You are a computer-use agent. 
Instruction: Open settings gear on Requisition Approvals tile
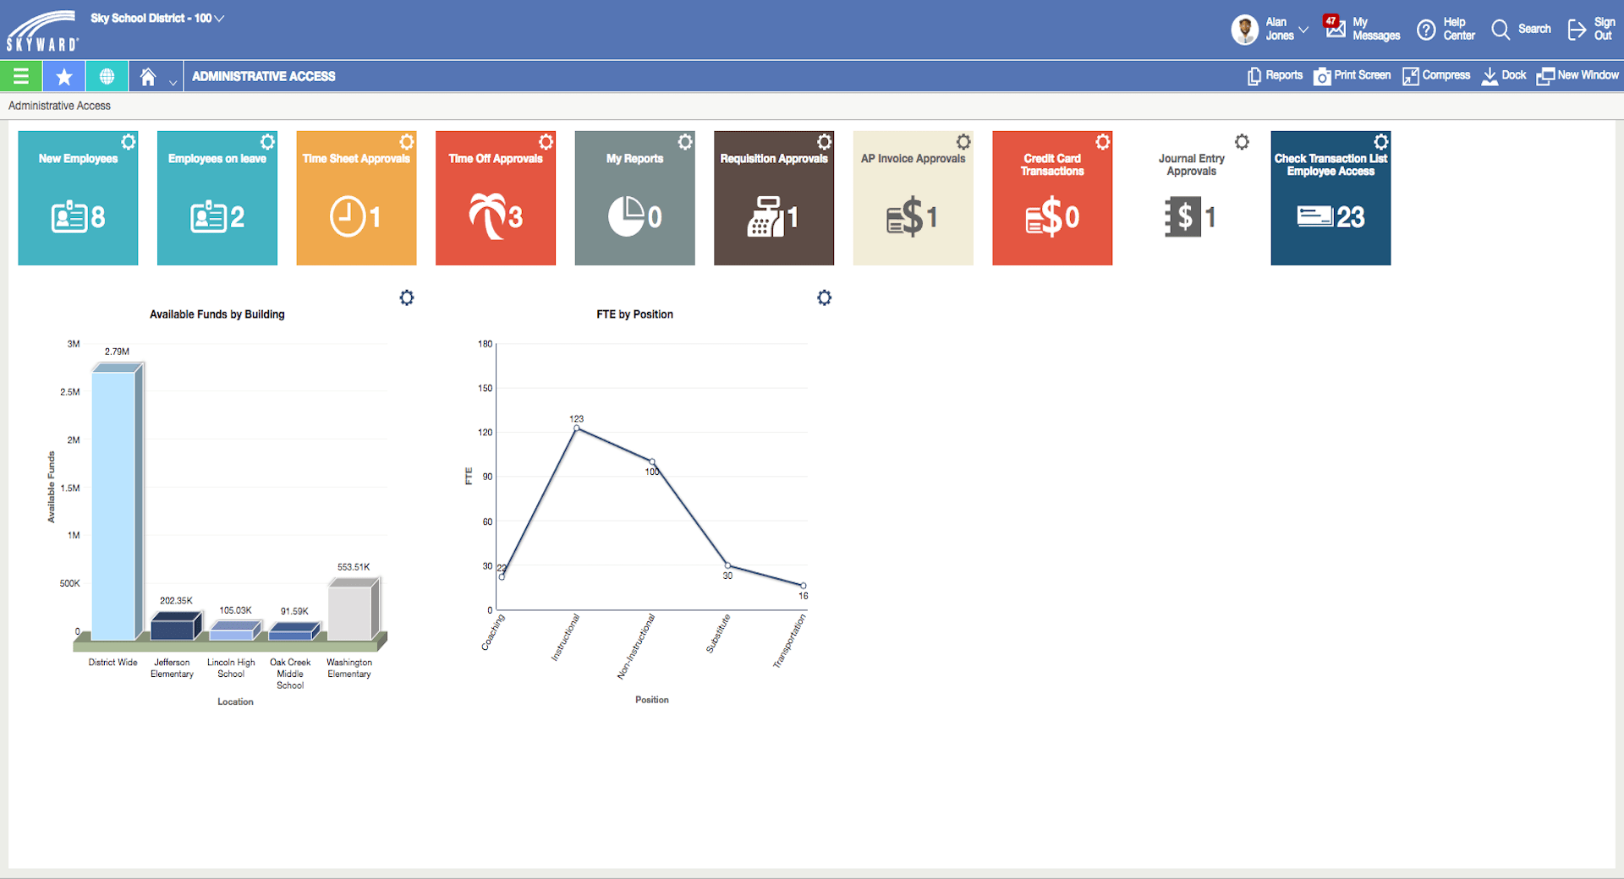click(x=825, y=141)
